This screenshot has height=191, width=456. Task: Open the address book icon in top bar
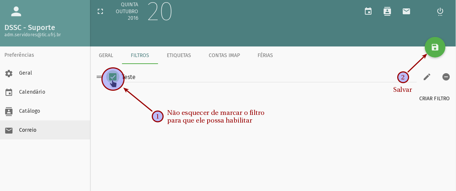[x=387, y=11]
